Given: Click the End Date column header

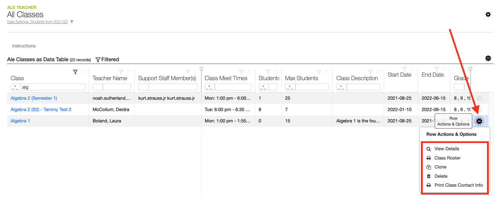Looking at the screenshot, I should coord(433,75).
